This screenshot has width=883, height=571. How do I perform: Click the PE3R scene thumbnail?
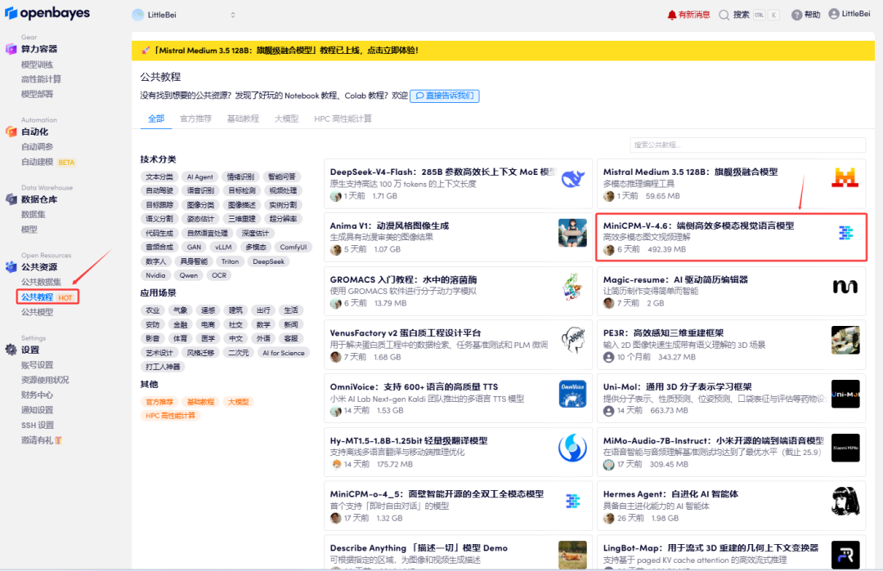pos(845,341)
